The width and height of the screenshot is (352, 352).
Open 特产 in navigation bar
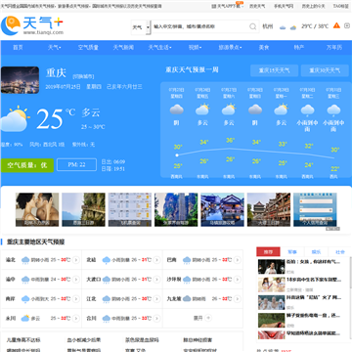[299, 48]
